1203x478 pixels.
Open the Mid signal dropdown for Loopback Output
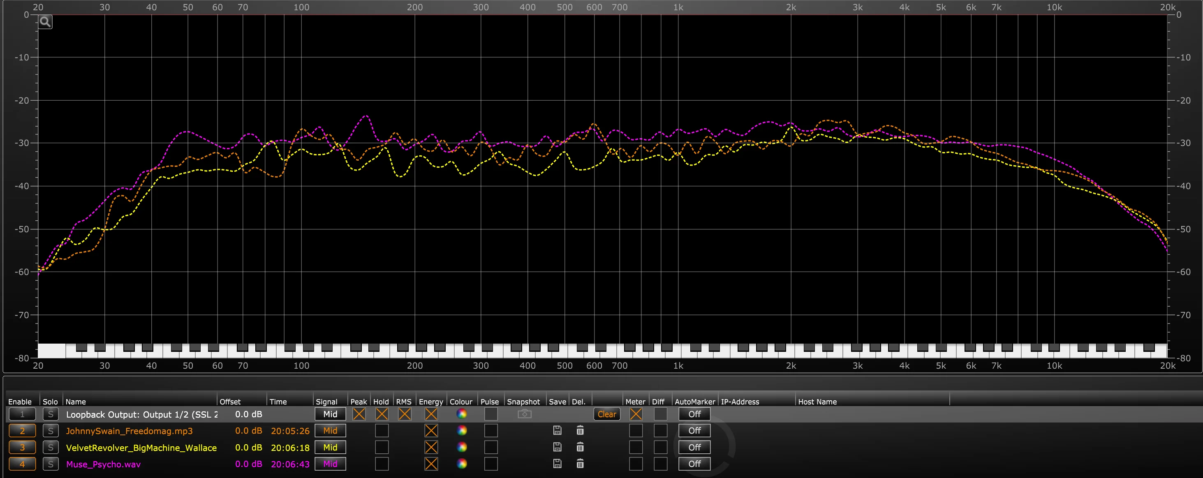click(330, 414)
